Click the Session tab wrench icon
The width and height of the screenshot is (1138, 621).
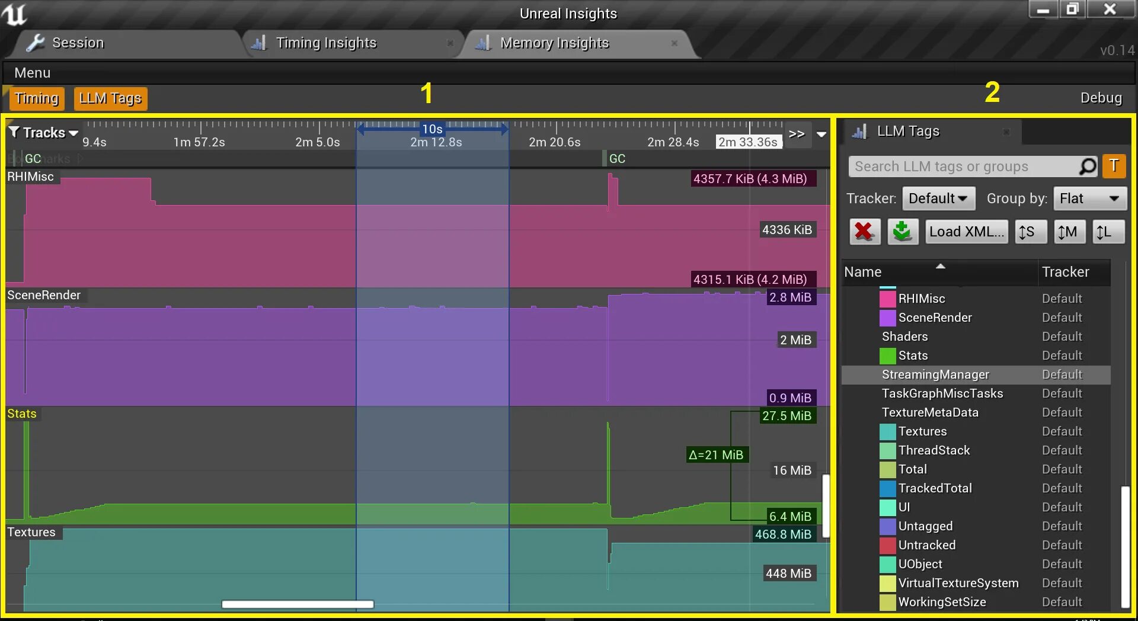click(x=35, y=43)
